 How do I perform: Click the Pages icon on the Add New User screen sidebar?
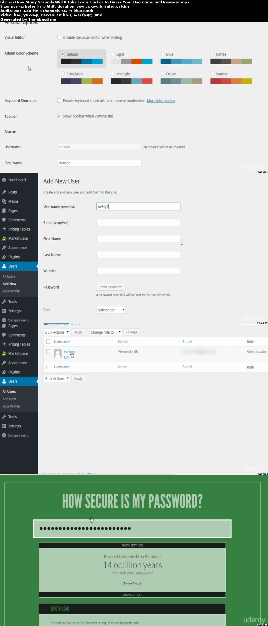tap(4, 211)
